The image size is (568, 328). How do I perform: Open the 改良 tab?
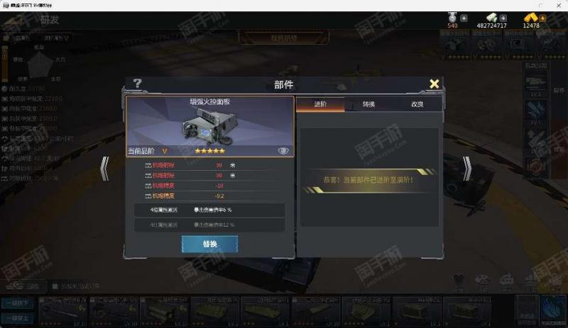[417, 104]
